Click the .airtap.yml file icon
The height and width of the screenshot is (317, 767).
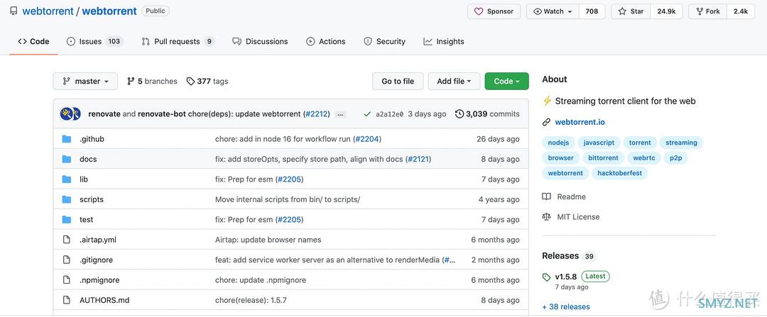click(x=67, y=240)
